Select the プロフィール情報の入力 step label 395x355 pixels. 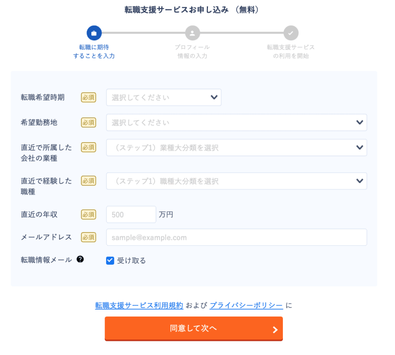pyautogui.click(x=192, y=52)
